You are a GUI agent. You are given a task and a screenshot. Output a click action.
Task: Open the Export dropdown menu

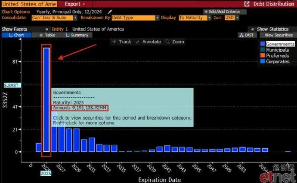pos(75,4)
